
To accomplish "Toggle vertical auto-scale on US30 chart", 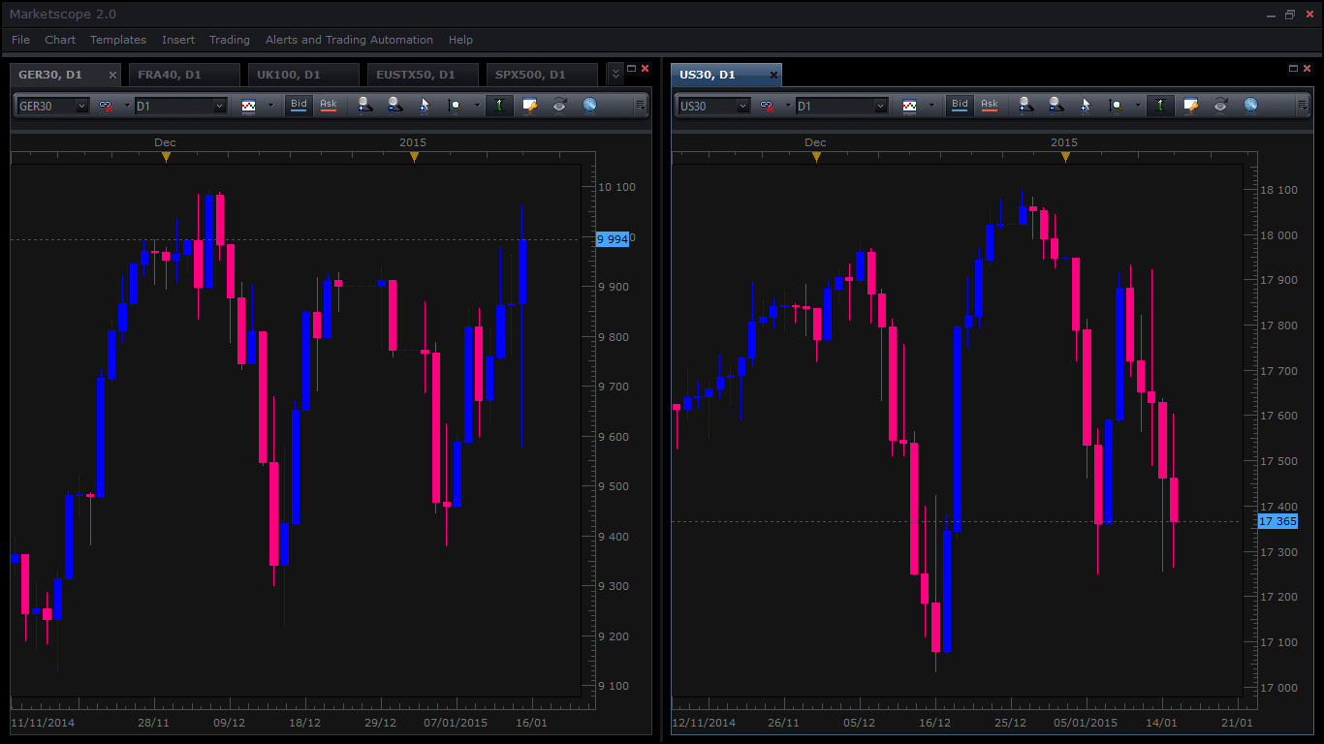I will tap(1160, 106).
